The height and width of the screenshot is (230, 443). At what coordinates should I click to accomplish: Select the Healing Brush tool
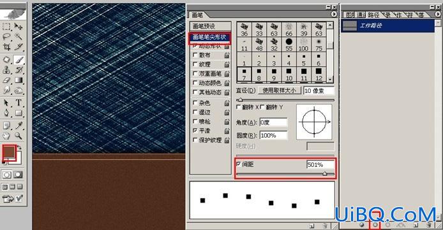coord(6,60)
